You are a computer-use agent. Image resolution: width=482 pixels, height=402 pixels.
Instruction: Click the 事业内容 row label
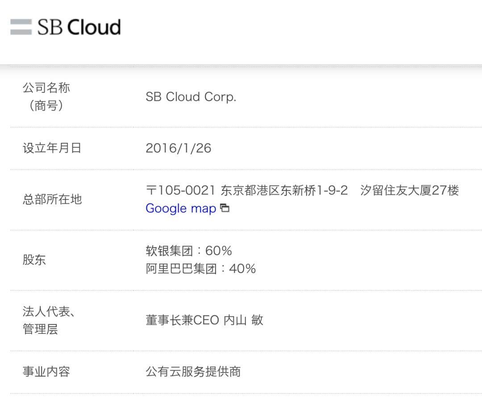[46, 372]
